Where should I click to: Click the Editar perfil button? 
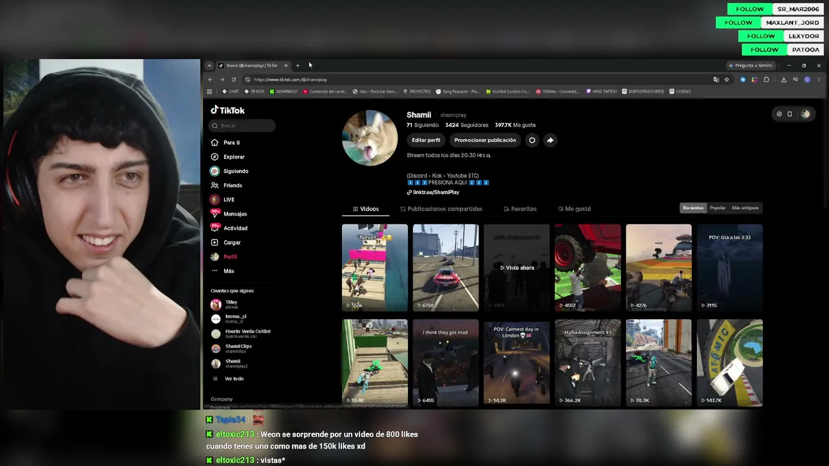(x=426, y=140)
